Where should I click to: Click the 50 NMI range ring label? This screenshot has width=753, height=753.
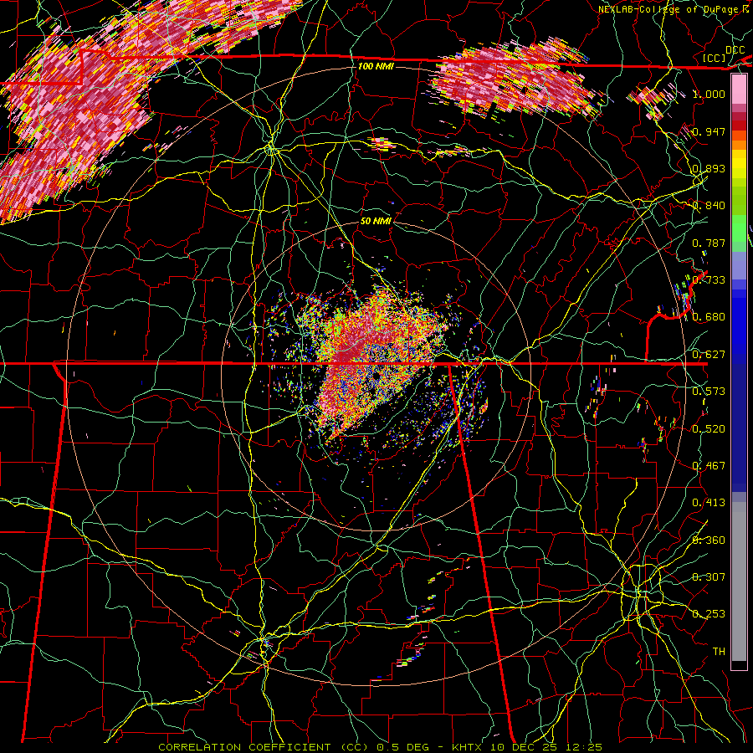(x=376, y=221)
